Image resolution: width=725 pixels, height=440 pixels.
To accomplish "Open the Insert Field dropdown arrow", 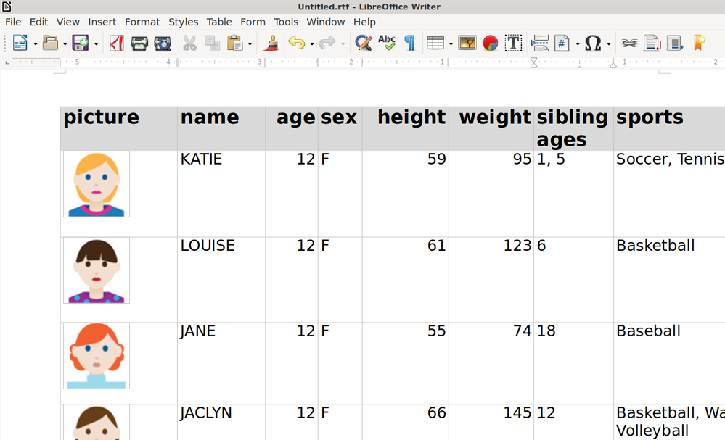I will [x=578, y=44].
